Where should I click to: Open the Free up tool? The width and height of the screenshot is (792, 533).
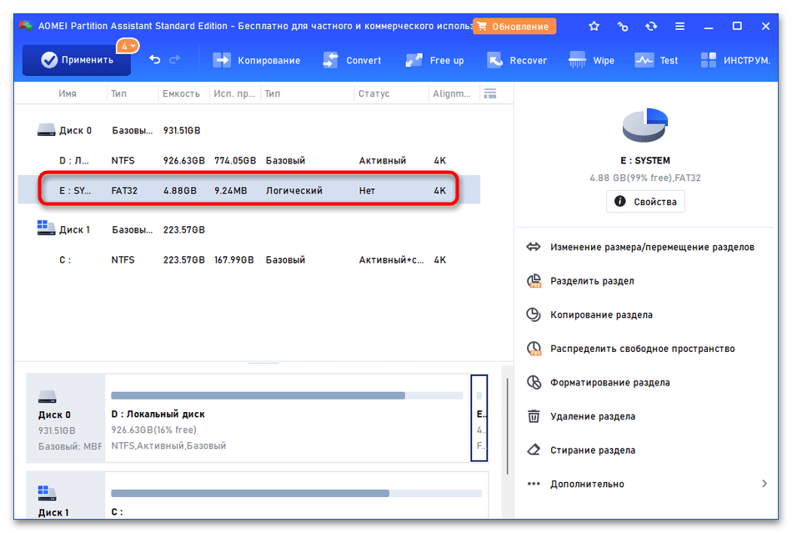coord(434,60)
